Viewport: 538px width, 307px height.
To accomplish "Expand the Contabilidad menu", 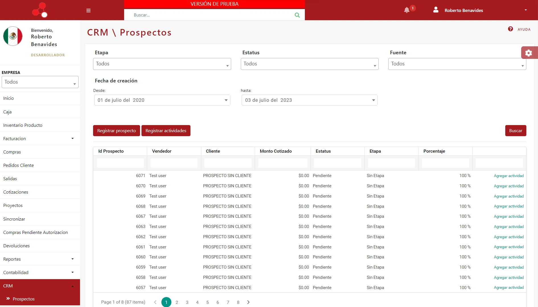I will coord(40,272).
